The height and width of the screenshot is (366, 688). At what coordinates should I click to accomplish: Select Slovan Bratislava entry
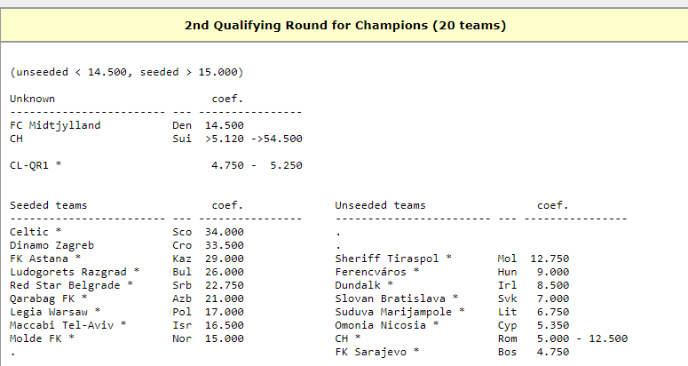[390, 298]
